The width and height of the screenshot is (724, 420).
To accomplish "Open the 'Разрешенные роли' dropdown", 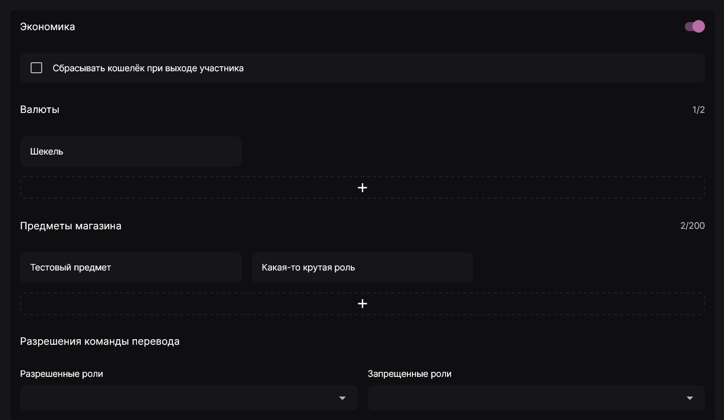I will 189,398.
